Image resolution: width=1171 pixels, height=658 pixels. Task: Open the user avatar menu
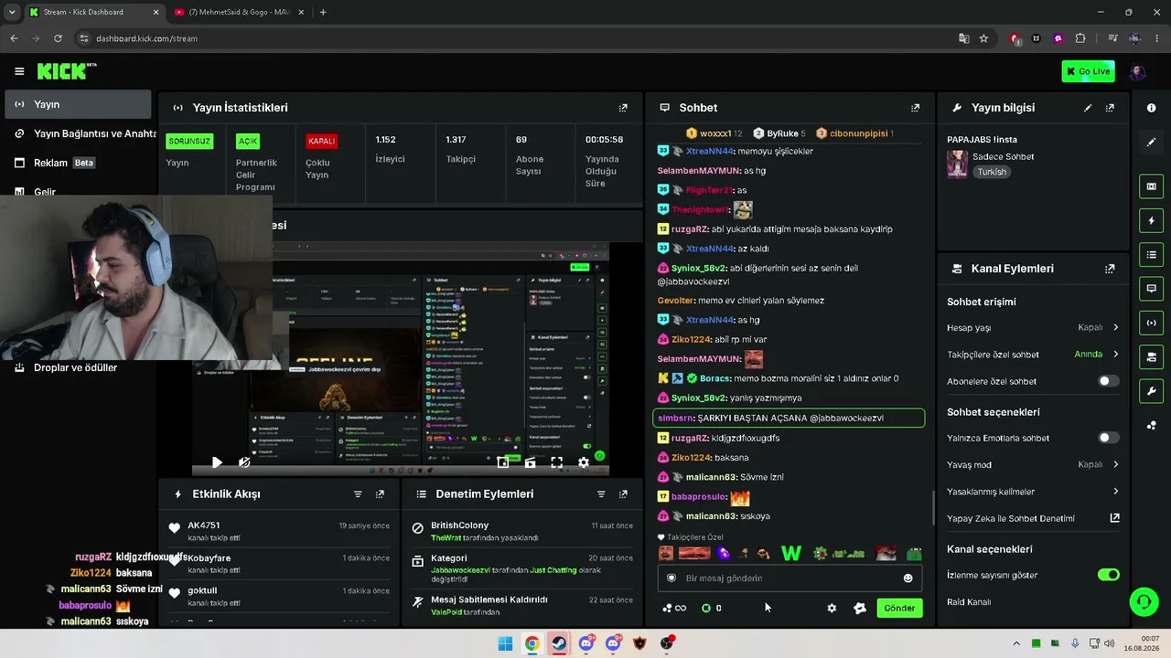coord(1137,71)
